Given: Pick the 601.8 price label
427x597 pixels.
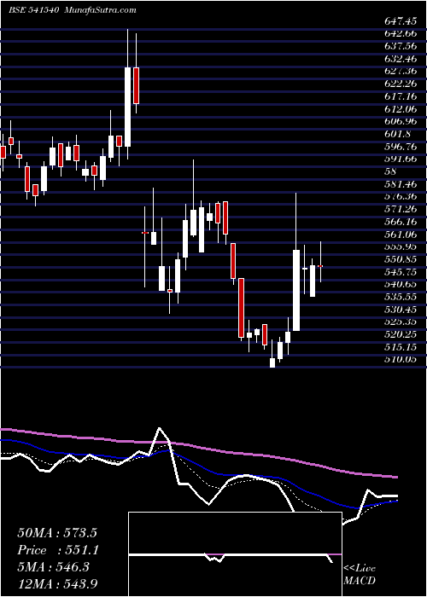Looking at the screenshot, I should pos(398,134).
